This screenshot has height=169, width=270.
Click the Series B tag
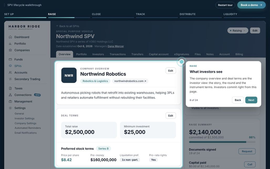point(103,148)
